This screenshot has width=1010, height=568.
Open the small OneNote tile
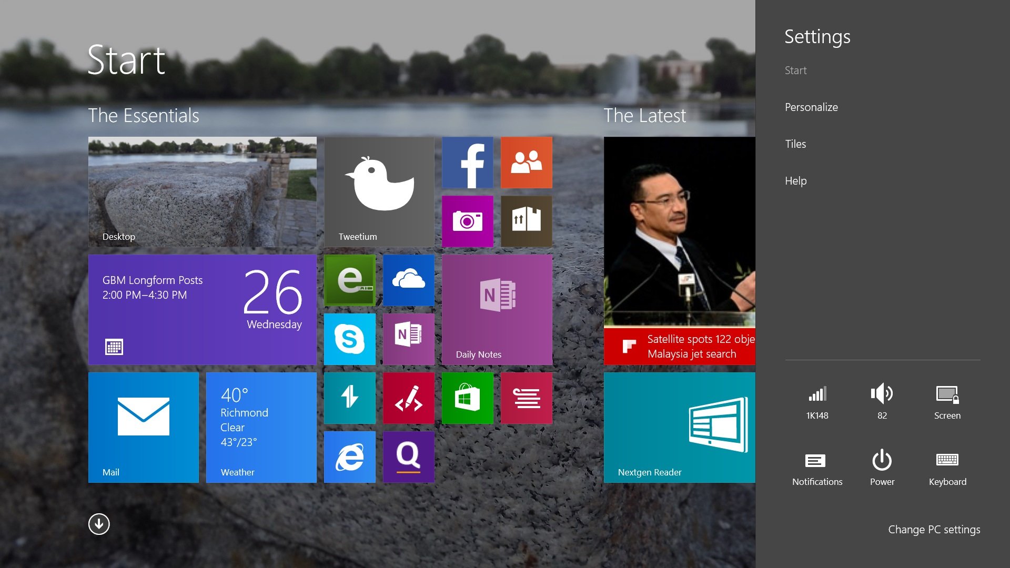coord(409,339)
